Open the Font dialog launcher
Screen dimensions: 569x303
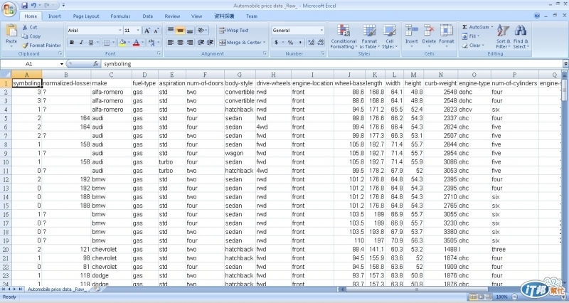(159, 53)
